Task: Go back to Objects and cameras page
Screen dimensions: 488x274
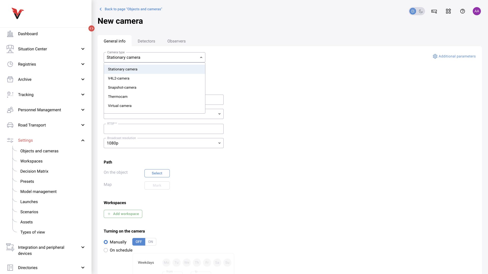Action: [x=131, y=9]
